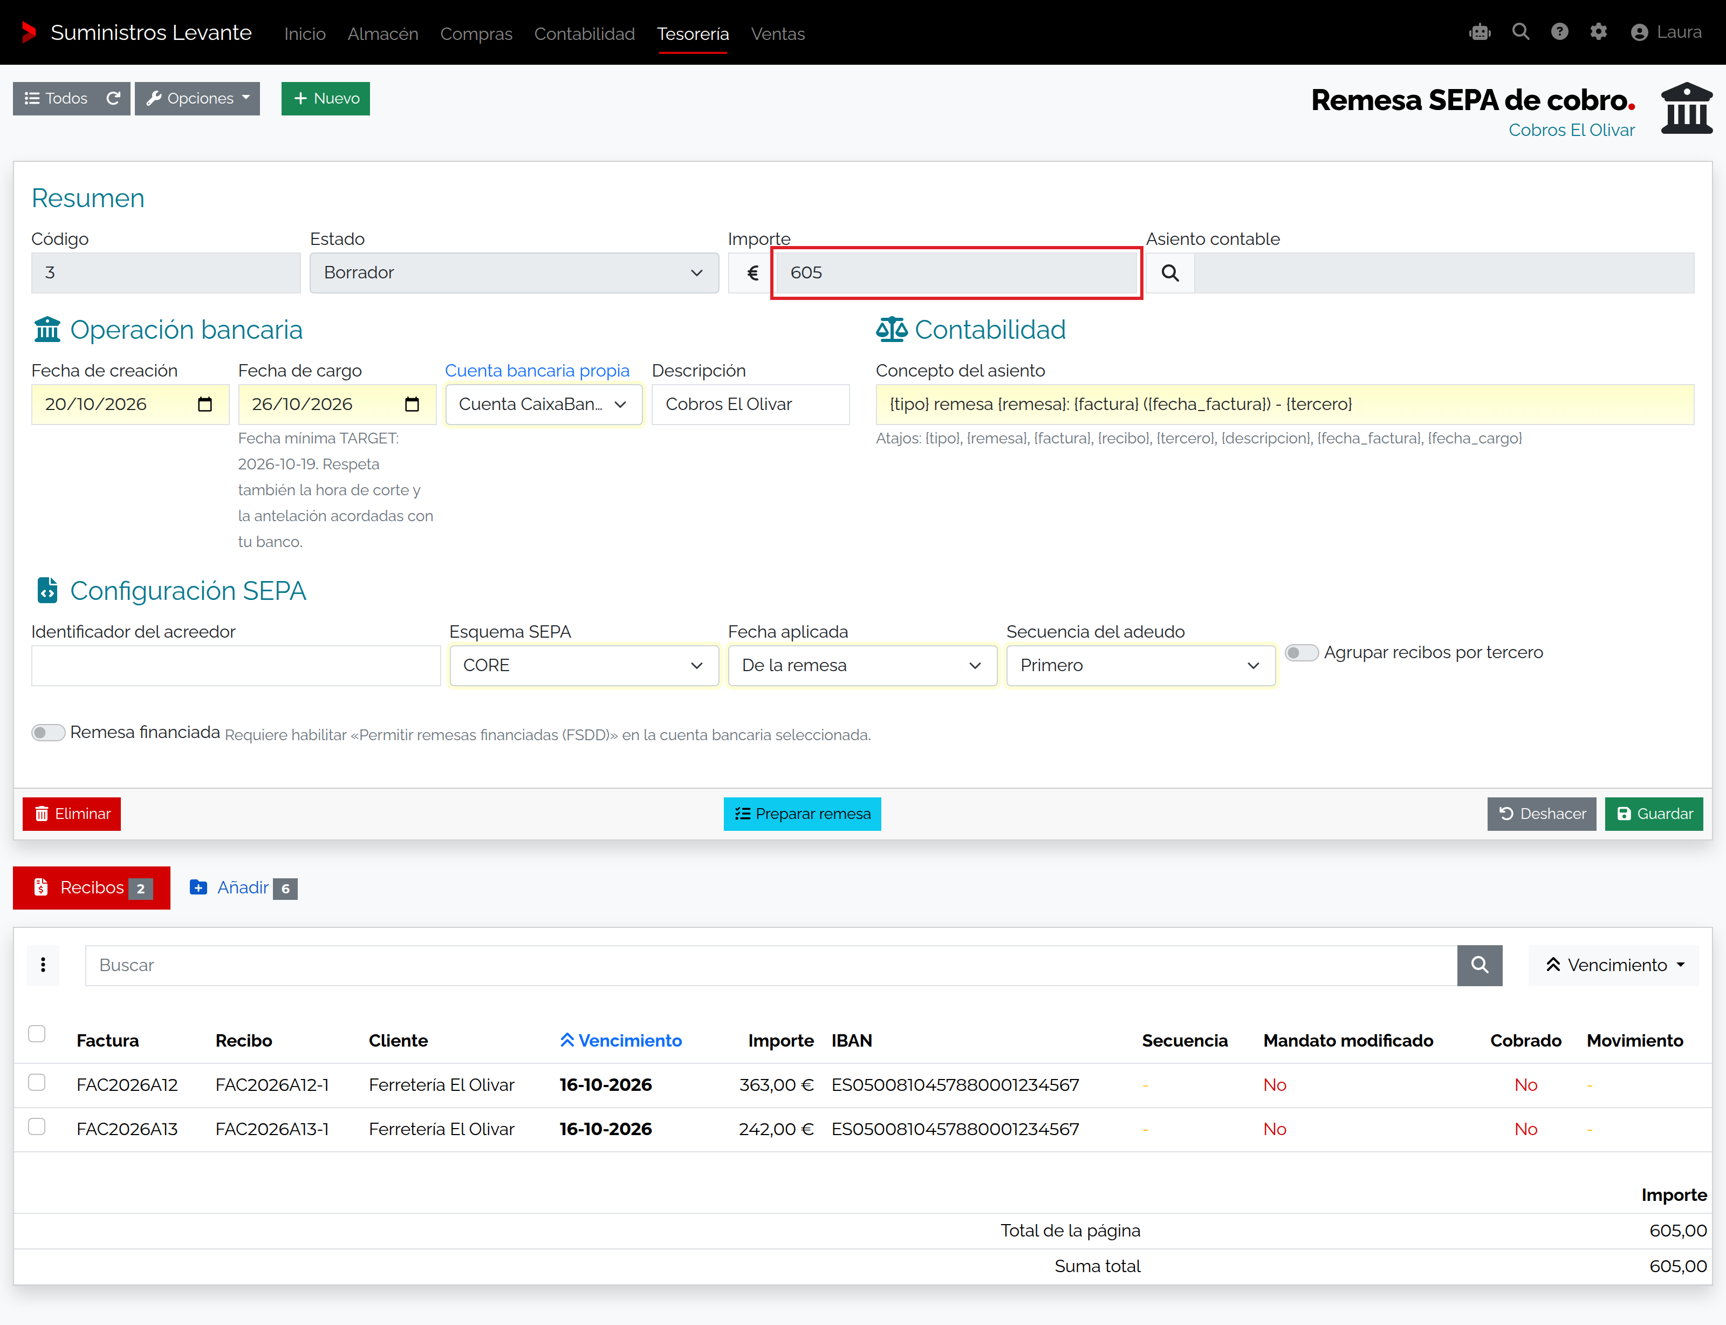Image resolution: width=1726 pixels, height=1325 pixels.
Task: Switch to the Recibos tab
Action: pyautogui.click(x=92, y=888)
